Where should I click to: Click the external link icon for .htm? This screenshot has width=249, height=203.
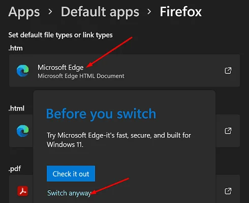point(228,71)
